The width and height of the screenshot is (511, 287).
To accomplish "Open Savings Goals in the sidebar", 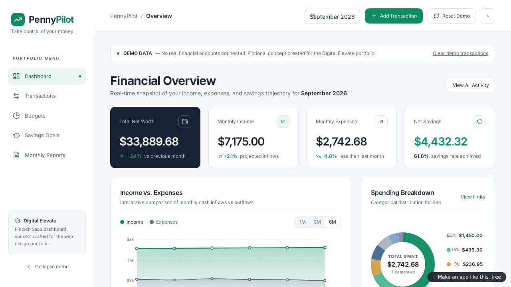I will pyautogui.click(x=47, y=136).
